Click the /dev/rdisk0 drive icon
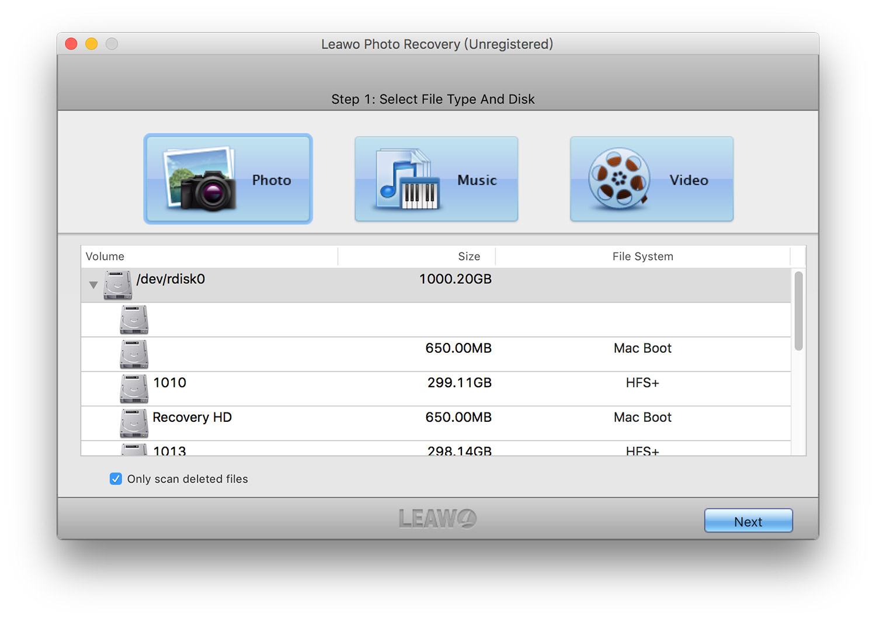 [117, 285]
